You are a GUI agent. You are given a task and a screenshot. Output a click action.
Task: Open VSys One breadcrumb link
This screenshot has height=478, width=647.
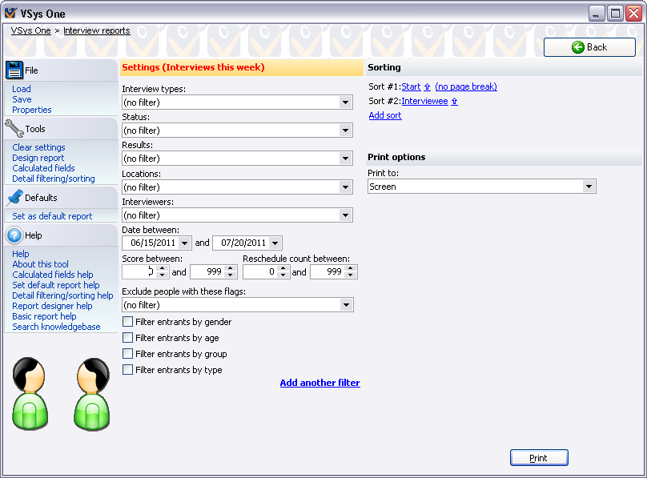pos(31,30)
